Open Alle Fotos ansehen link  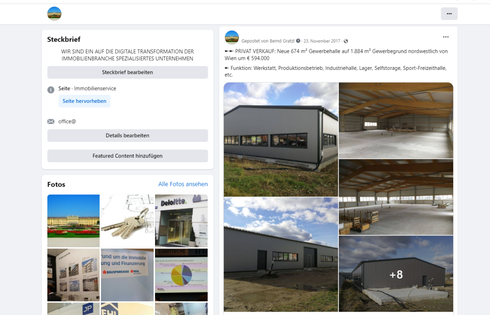183,184
